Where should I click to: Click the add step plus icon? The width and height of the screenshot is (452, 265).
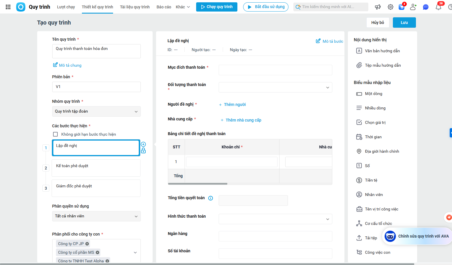(x=143, y=144)
